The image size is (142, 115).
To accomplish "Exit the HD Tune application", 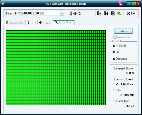I will coord(131,13).
